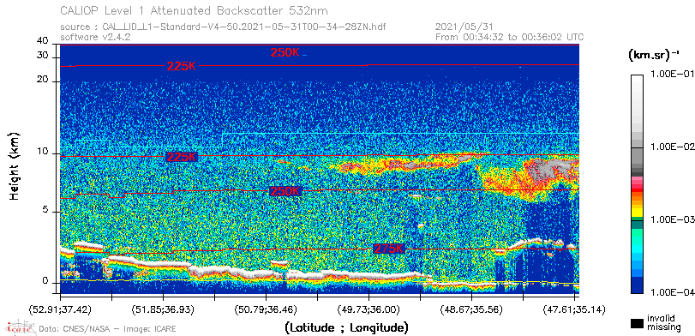Click the (Latitude ; Longitude) axis label

coord(346,328)
